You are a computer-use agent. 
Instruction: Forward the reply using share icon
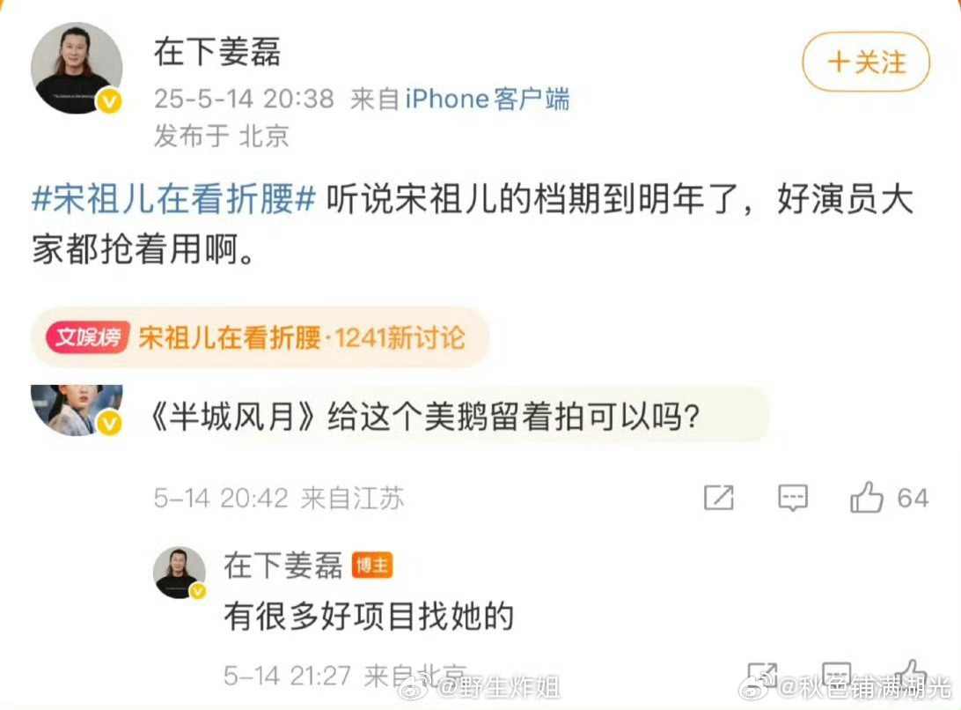point(762,674)
